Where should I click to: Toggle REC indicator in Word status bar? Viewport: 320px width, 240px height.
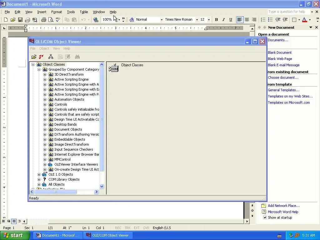click(118, 228)
